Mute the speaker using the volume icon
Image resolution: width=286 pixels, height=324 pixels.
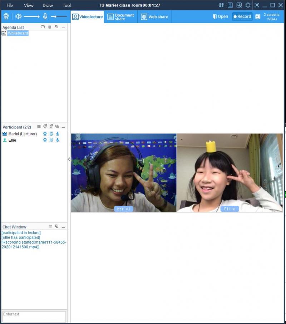[x=18, y=16]
